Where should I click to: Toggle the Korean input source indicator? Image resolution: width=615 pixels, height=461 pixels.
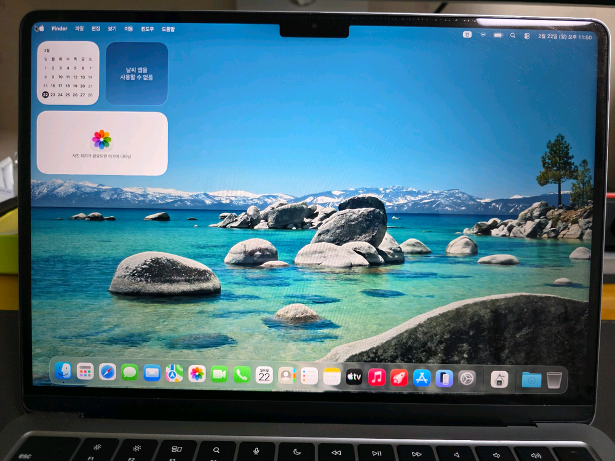pos(467,35)
